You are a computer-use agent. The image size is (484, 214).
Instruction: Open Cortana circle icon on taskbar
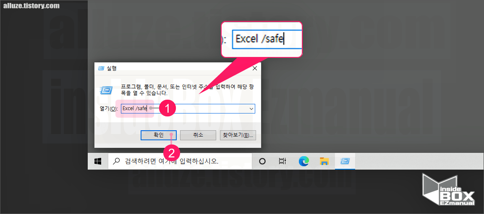[x=262, y=161]
